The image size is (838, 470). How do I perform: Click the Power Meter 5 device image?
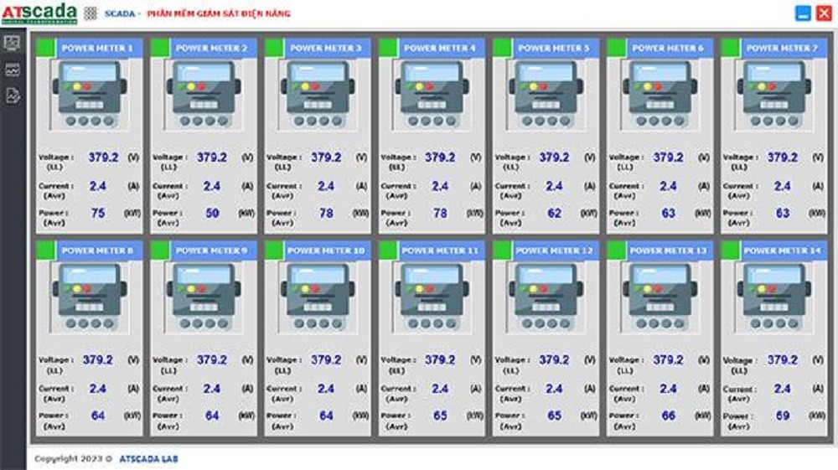click(546, 95)
